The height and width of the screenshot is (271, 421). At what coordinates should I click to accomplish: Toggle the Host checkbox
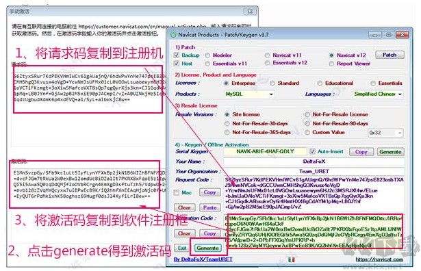coord(177,64)
